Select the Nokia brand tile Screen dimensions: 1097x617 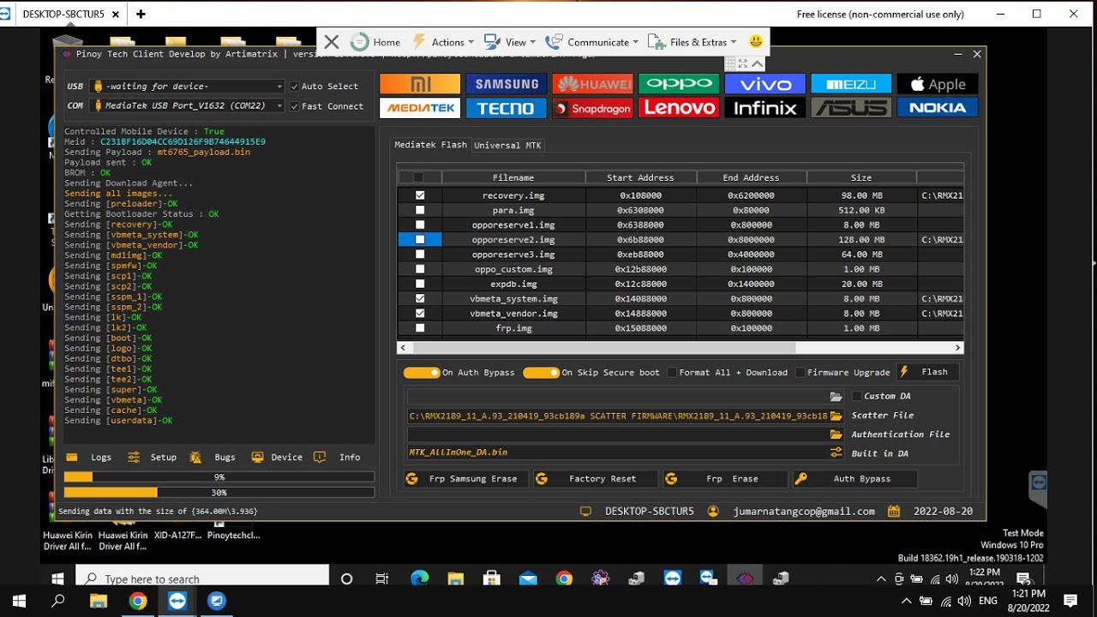[938, 108]
